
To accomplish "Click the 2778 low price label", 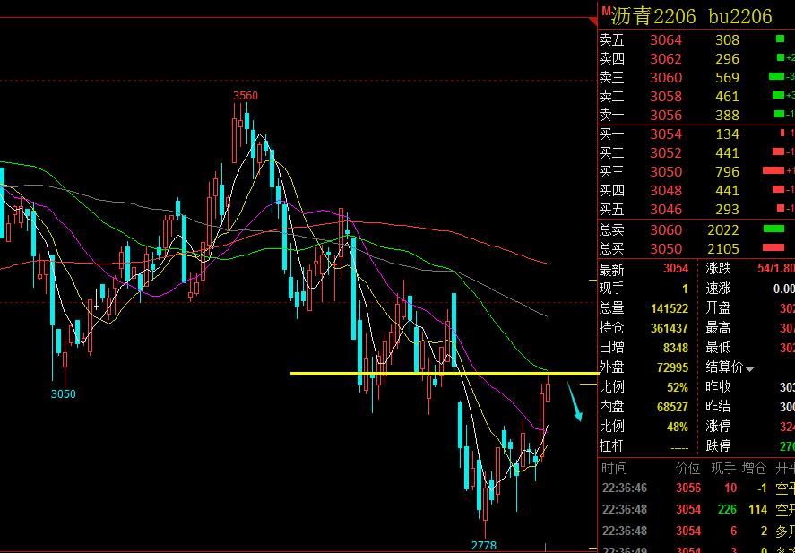I will point(484,546).
